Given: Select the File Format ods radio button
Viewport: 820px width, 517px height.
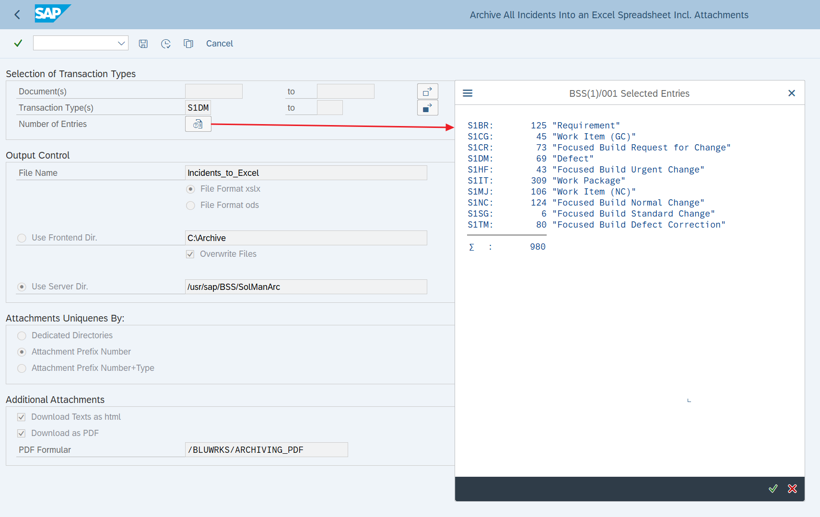Looking at the screenshot, I should [191, 206].
